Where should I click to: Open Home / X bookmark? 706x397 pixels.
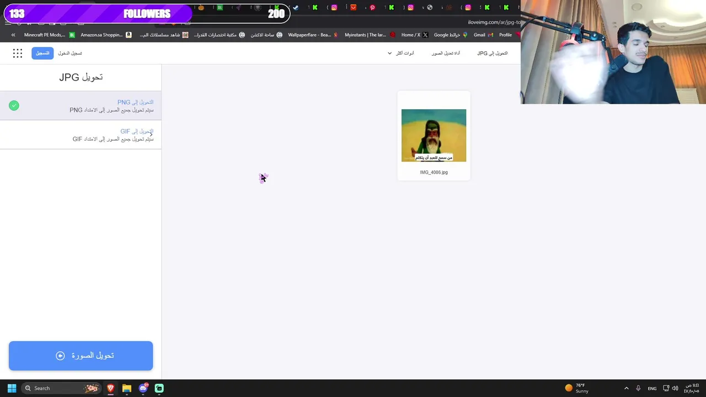(414, 35)
